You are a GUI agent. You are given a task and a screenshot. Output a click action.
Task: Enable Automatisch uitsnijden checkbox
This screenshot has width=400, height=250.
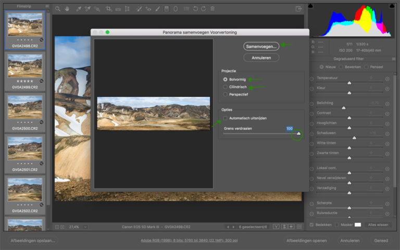226,118
